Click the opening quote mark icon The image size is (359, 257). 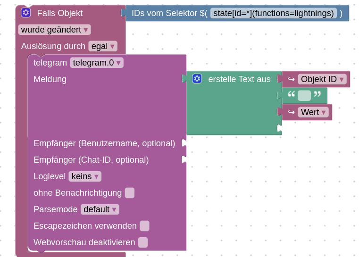click(292, 95)
